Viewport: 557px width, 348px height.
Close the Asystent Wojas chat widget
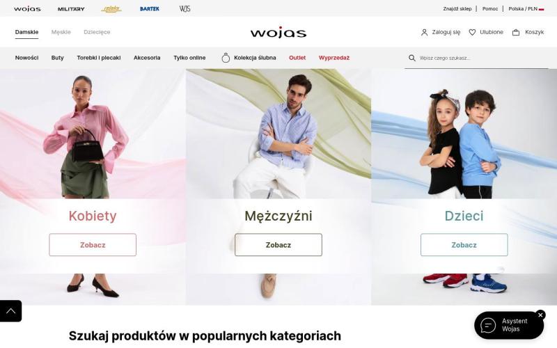(x=540, y=315)
